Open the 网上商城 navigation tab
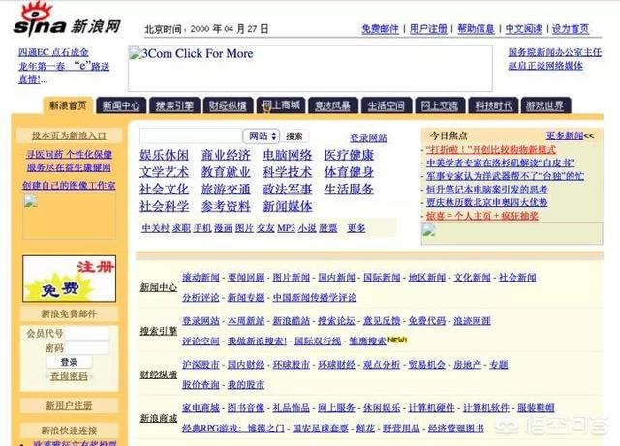 281,105
